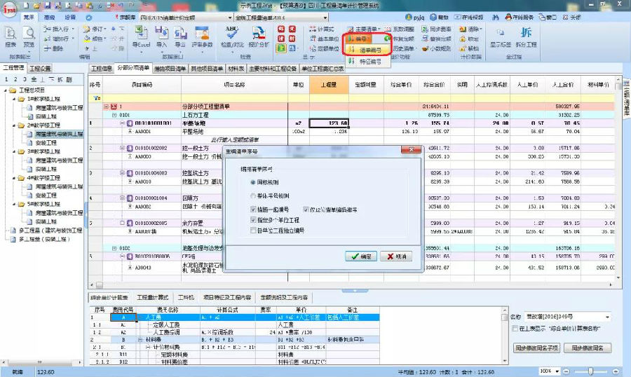Uncheck the 指定多个单位工程 checkbox

pos(253,219)
